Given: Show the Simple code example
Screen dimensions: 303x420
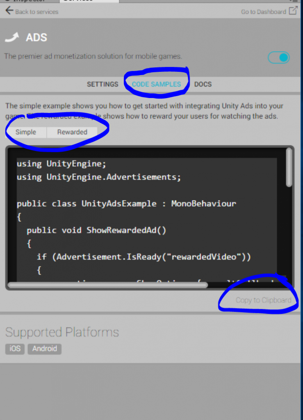Looking at the screenshot, I should click(x=26, y=132).
